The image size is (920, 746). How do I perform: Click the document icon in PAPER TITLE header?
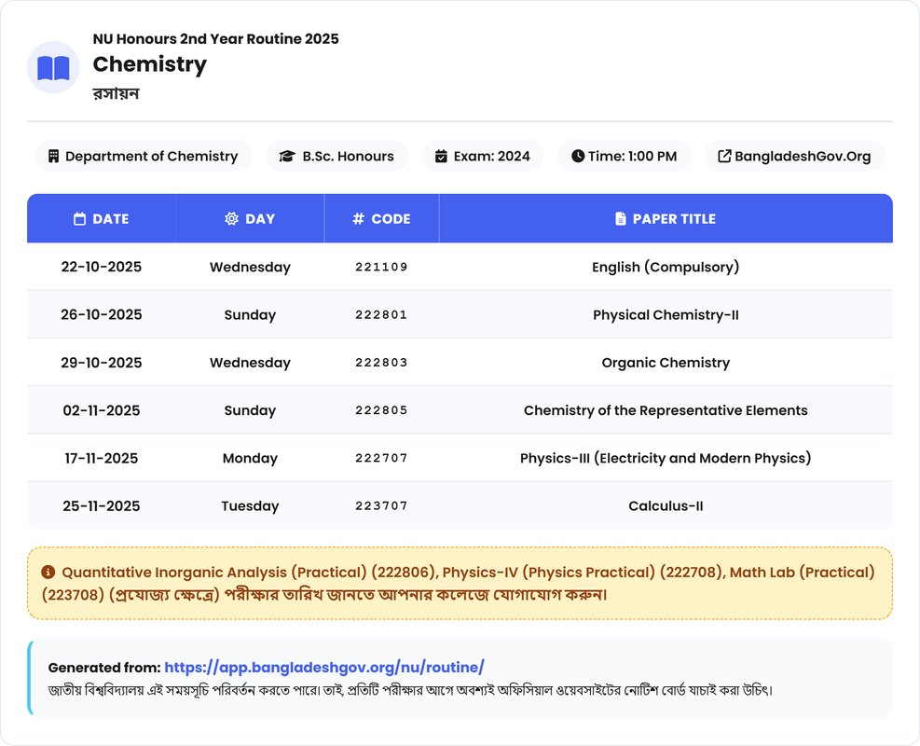click(620, 219)
